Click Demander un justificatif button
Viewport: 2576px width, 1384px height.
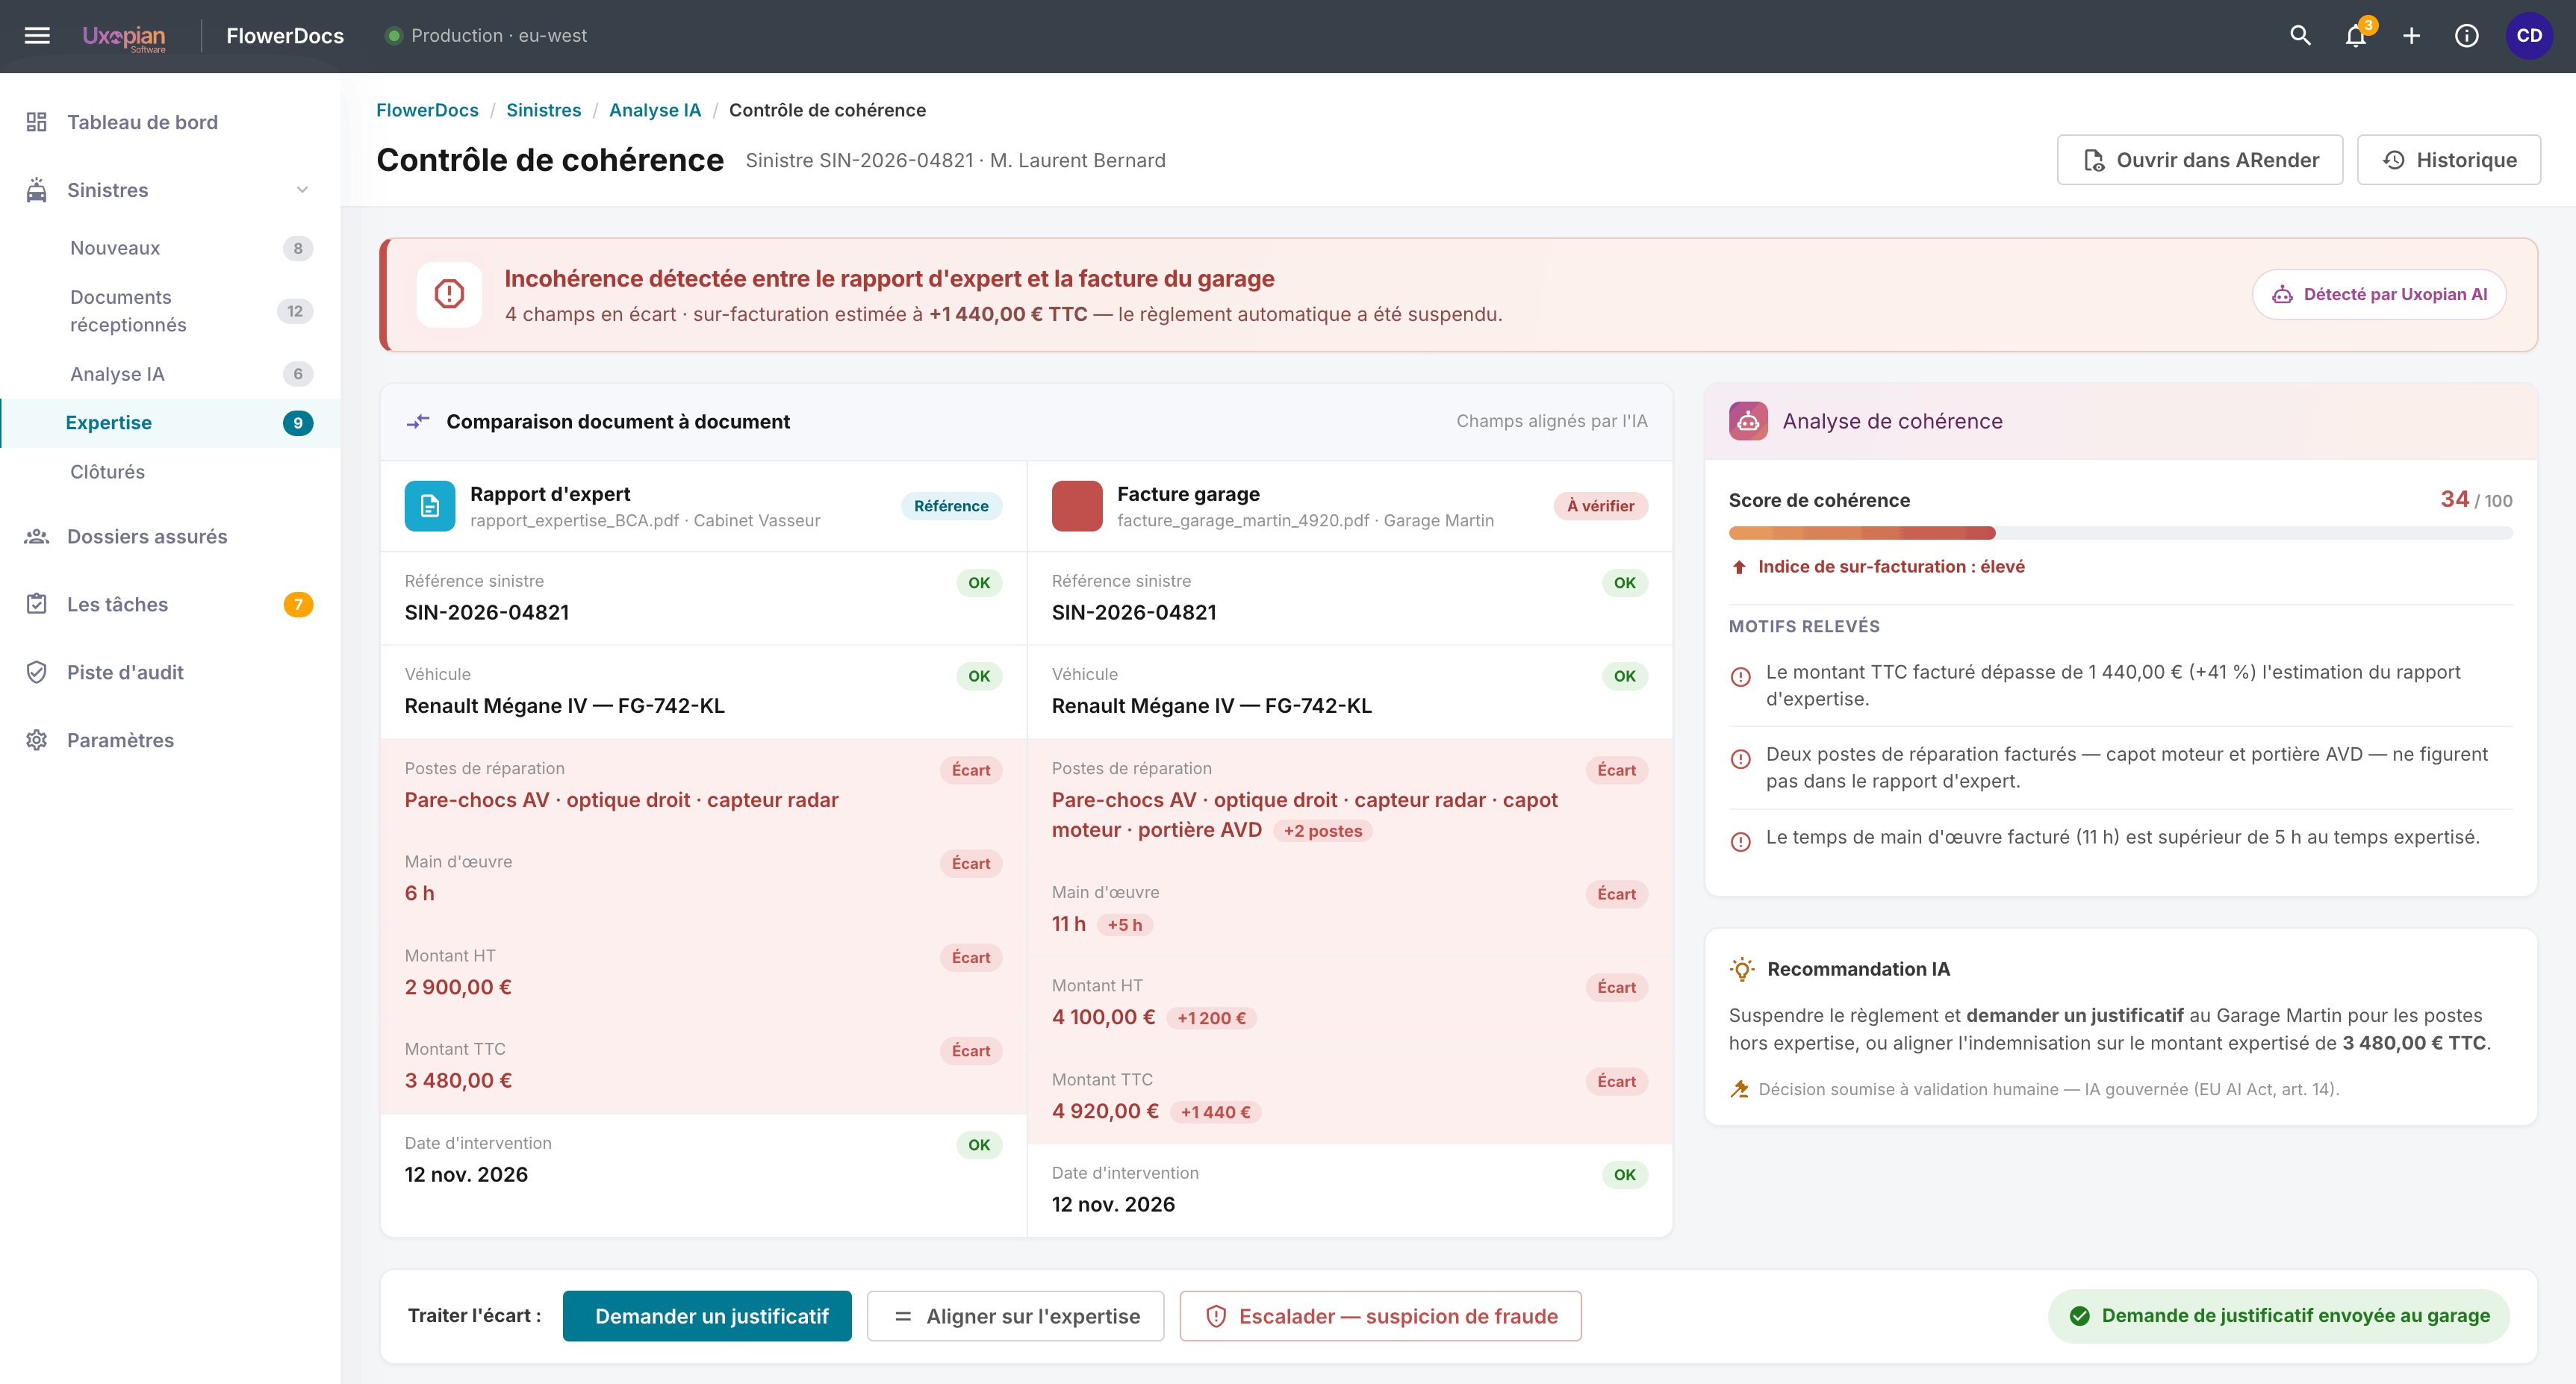pyautogui.click(x=707, y=1316)
